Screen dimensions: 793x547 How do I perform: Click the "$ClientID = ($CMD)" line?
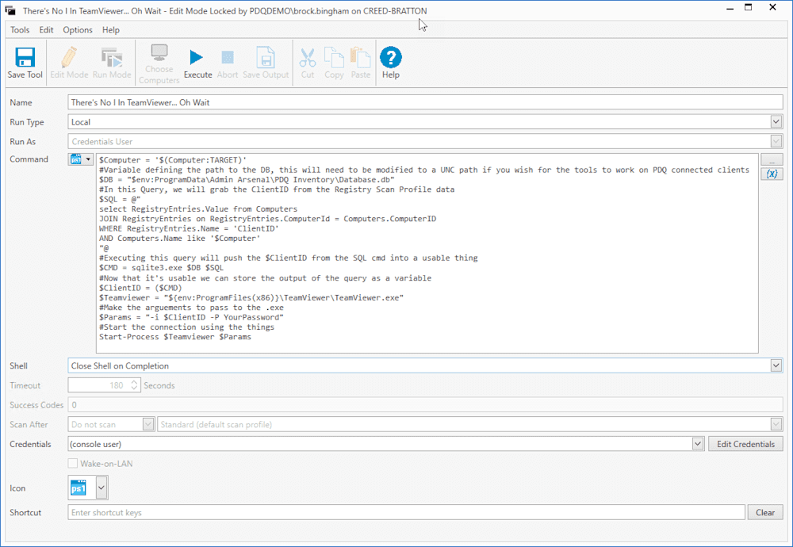(140, 288)
